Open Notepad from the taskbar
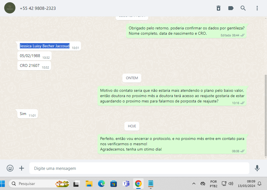 click(151, 183)
